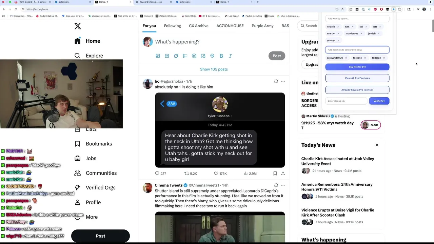
Task: Open Bookmarks in the sidebar
Action: point(93,144)
